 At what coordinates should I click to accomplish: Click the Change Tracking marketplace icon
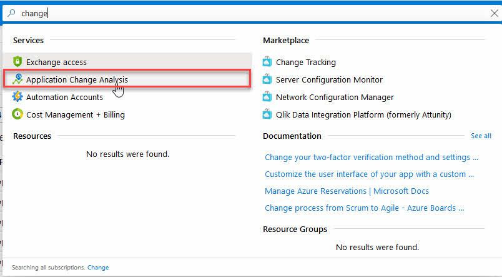(x=267, y=62)
